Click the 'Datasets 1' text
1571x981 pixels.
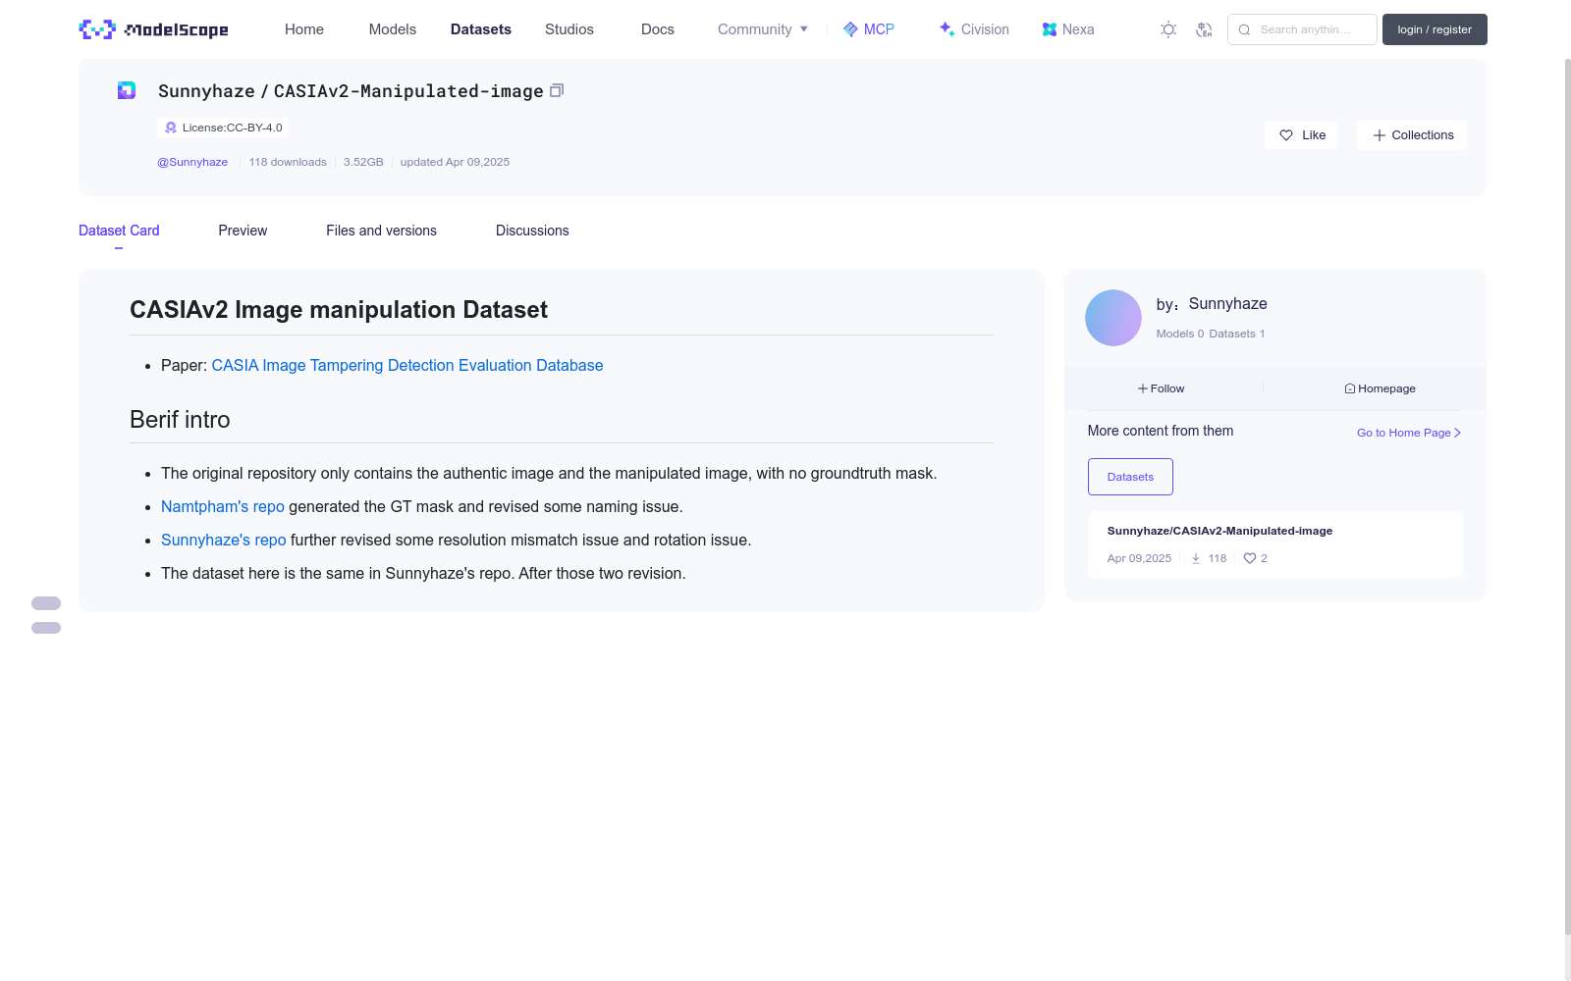tap(1237, 334)
